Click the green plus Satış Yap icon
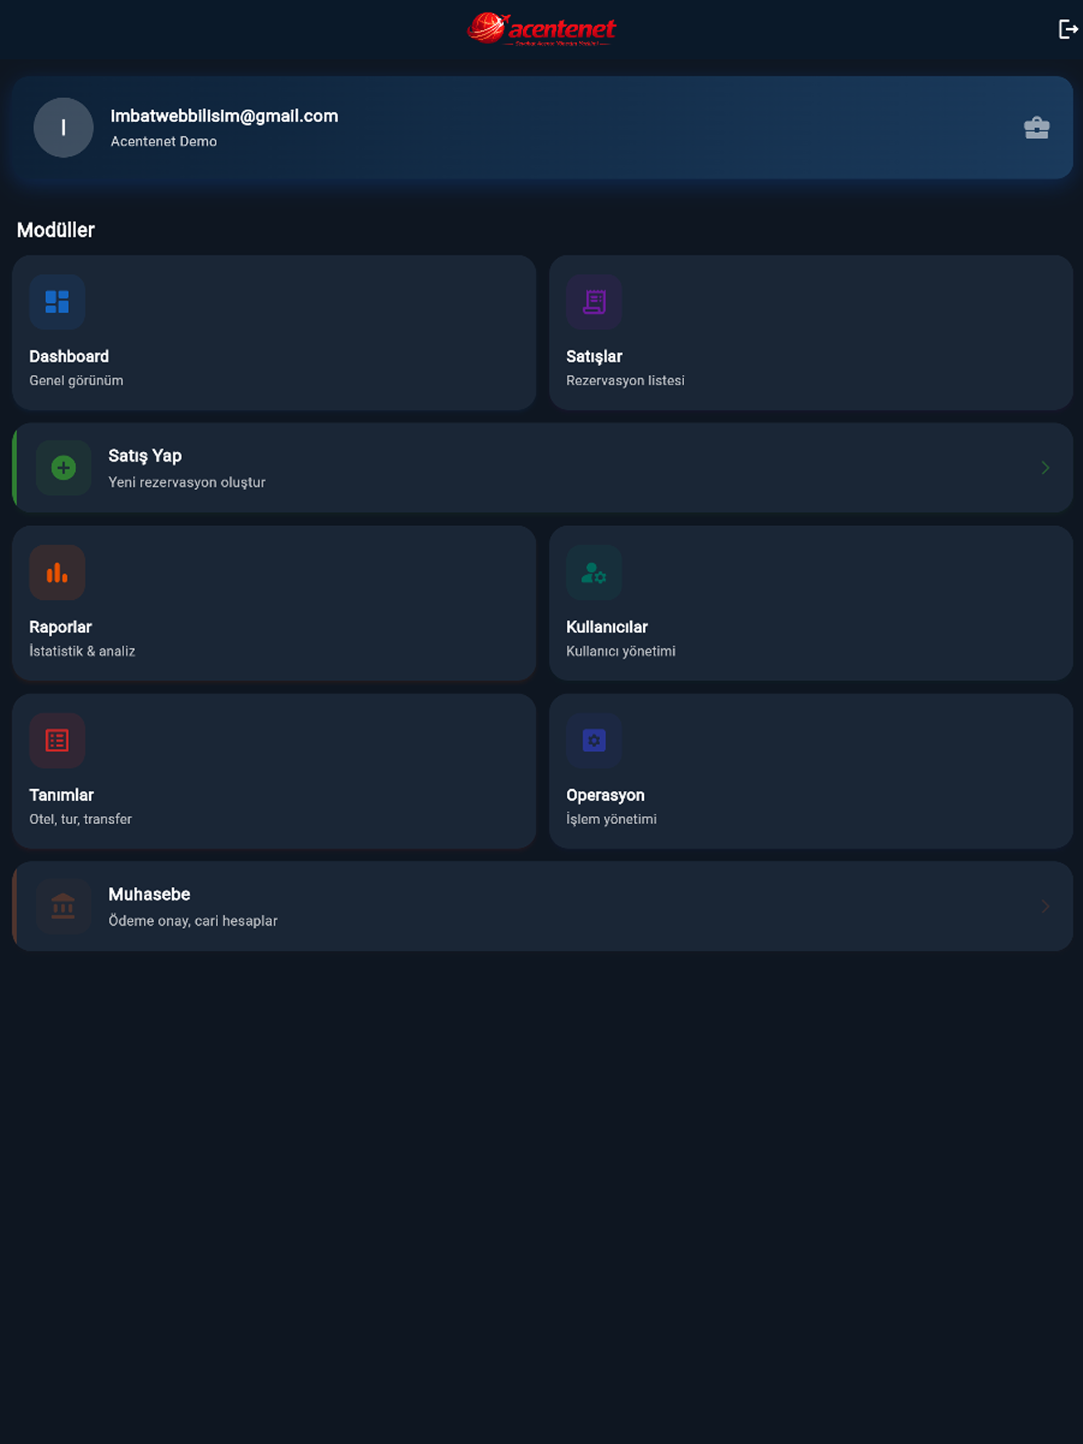This screenshot has width=1083, height=1444. coord(63,468)
